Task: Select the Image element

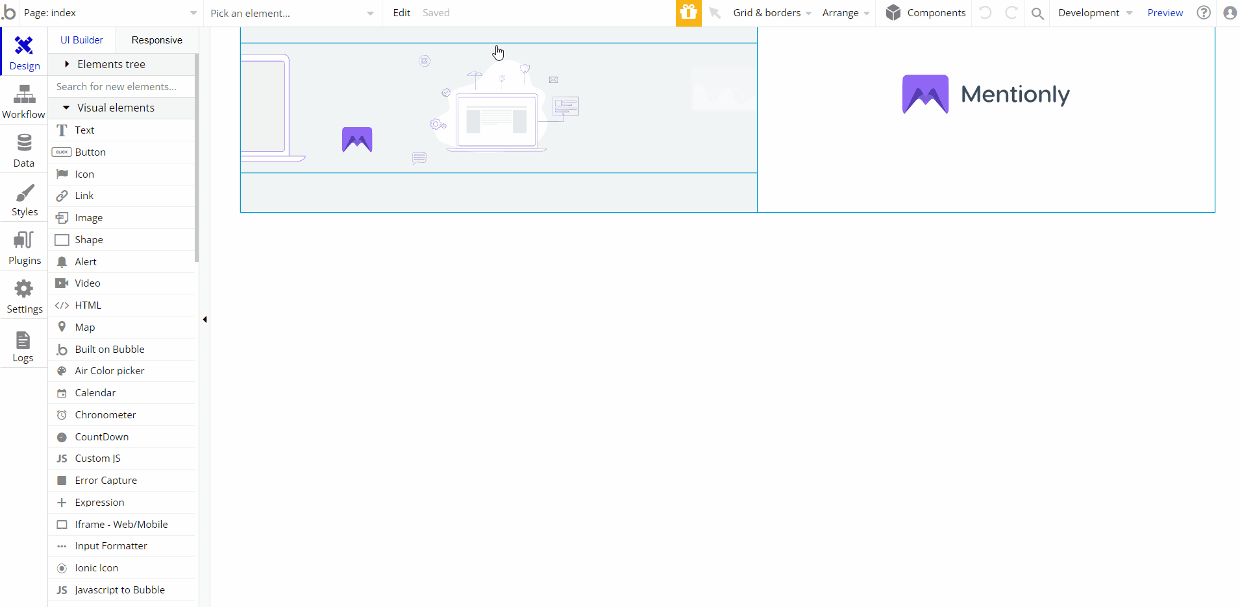Action: tap(121, 218)
